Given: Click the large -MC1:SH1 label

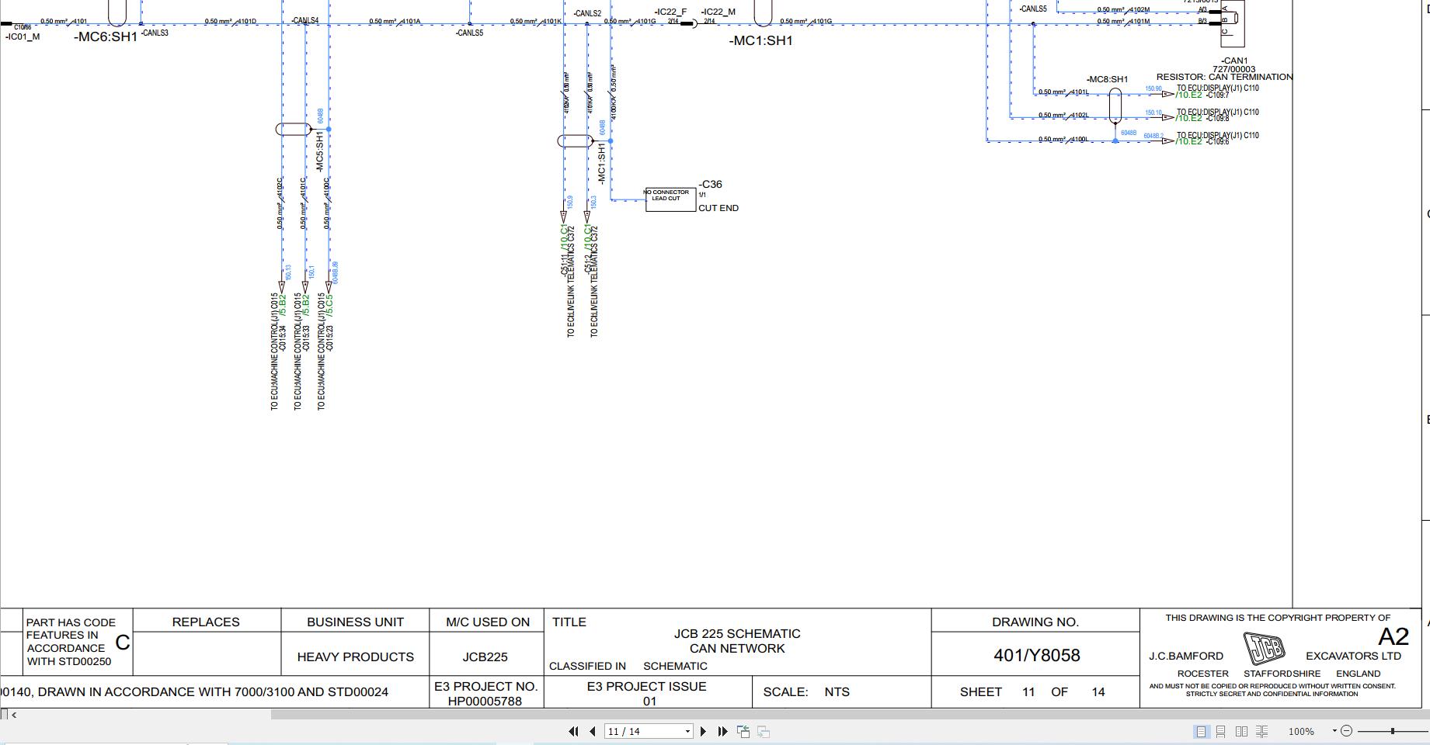Looking at the screenshot, I should click(761, 41).
